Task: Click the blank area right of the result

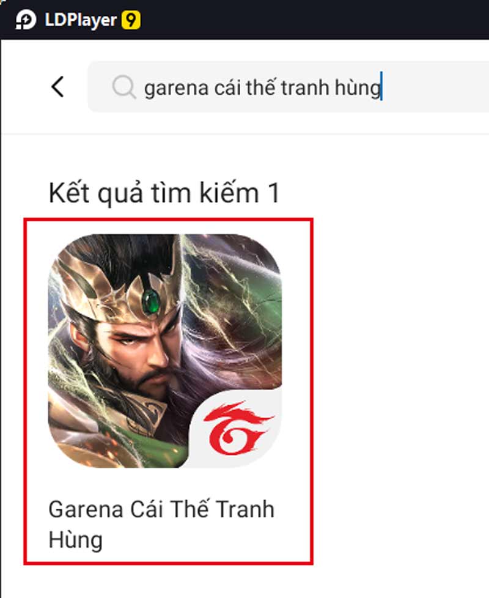Action: coord(400,382)
